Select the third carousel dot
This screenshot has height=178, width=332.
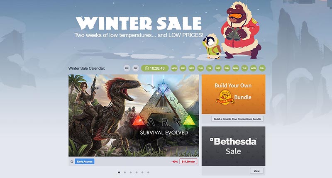click(x=131, y=173)
